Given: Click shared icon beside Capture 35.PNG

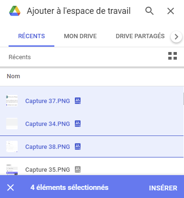Looking at the screenshot, I should point(78,169).
